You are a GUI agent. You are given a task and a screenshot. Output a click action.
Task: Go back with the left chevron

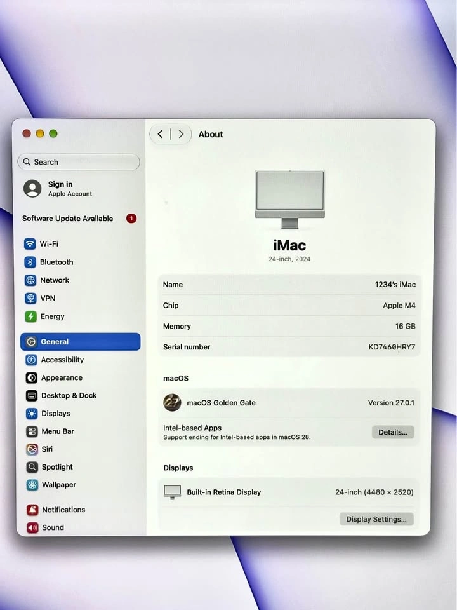point(160,134)
